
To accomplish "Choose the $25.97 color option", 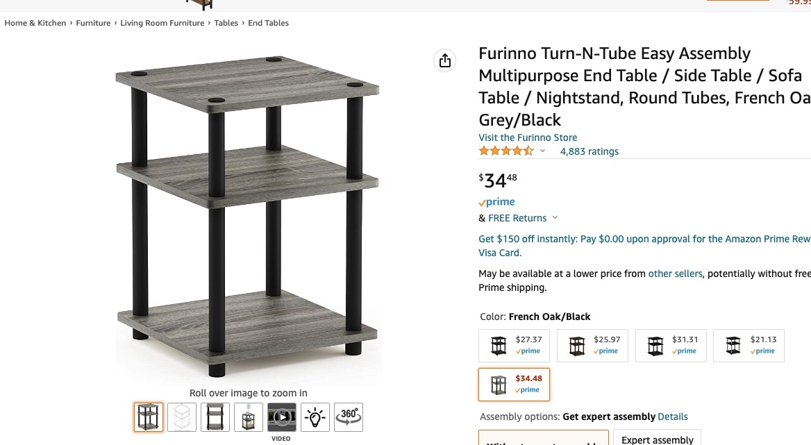I will (x=593, y=346).
